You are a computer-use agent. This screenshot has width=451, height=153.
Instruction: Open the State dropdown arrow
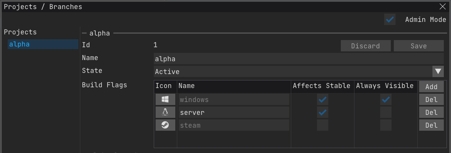[x=438, y=71]
